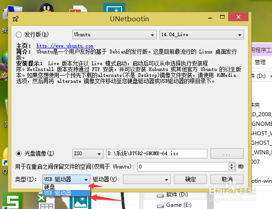Maximize the UNetbootin window
The image size is (272, 209).
coord(222,17)
